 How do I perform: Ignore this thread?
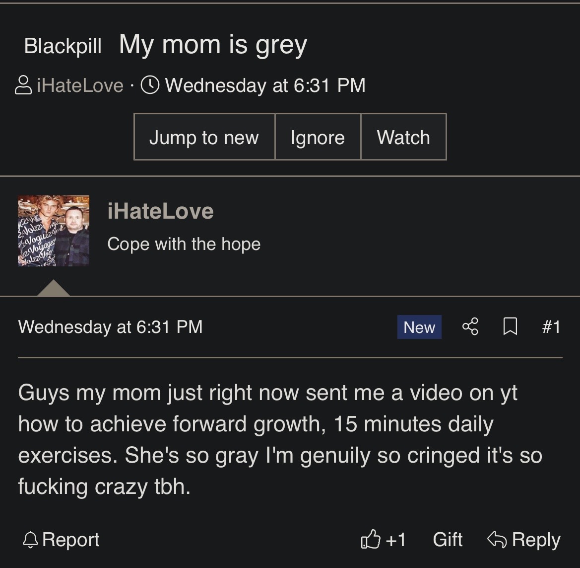318,137
